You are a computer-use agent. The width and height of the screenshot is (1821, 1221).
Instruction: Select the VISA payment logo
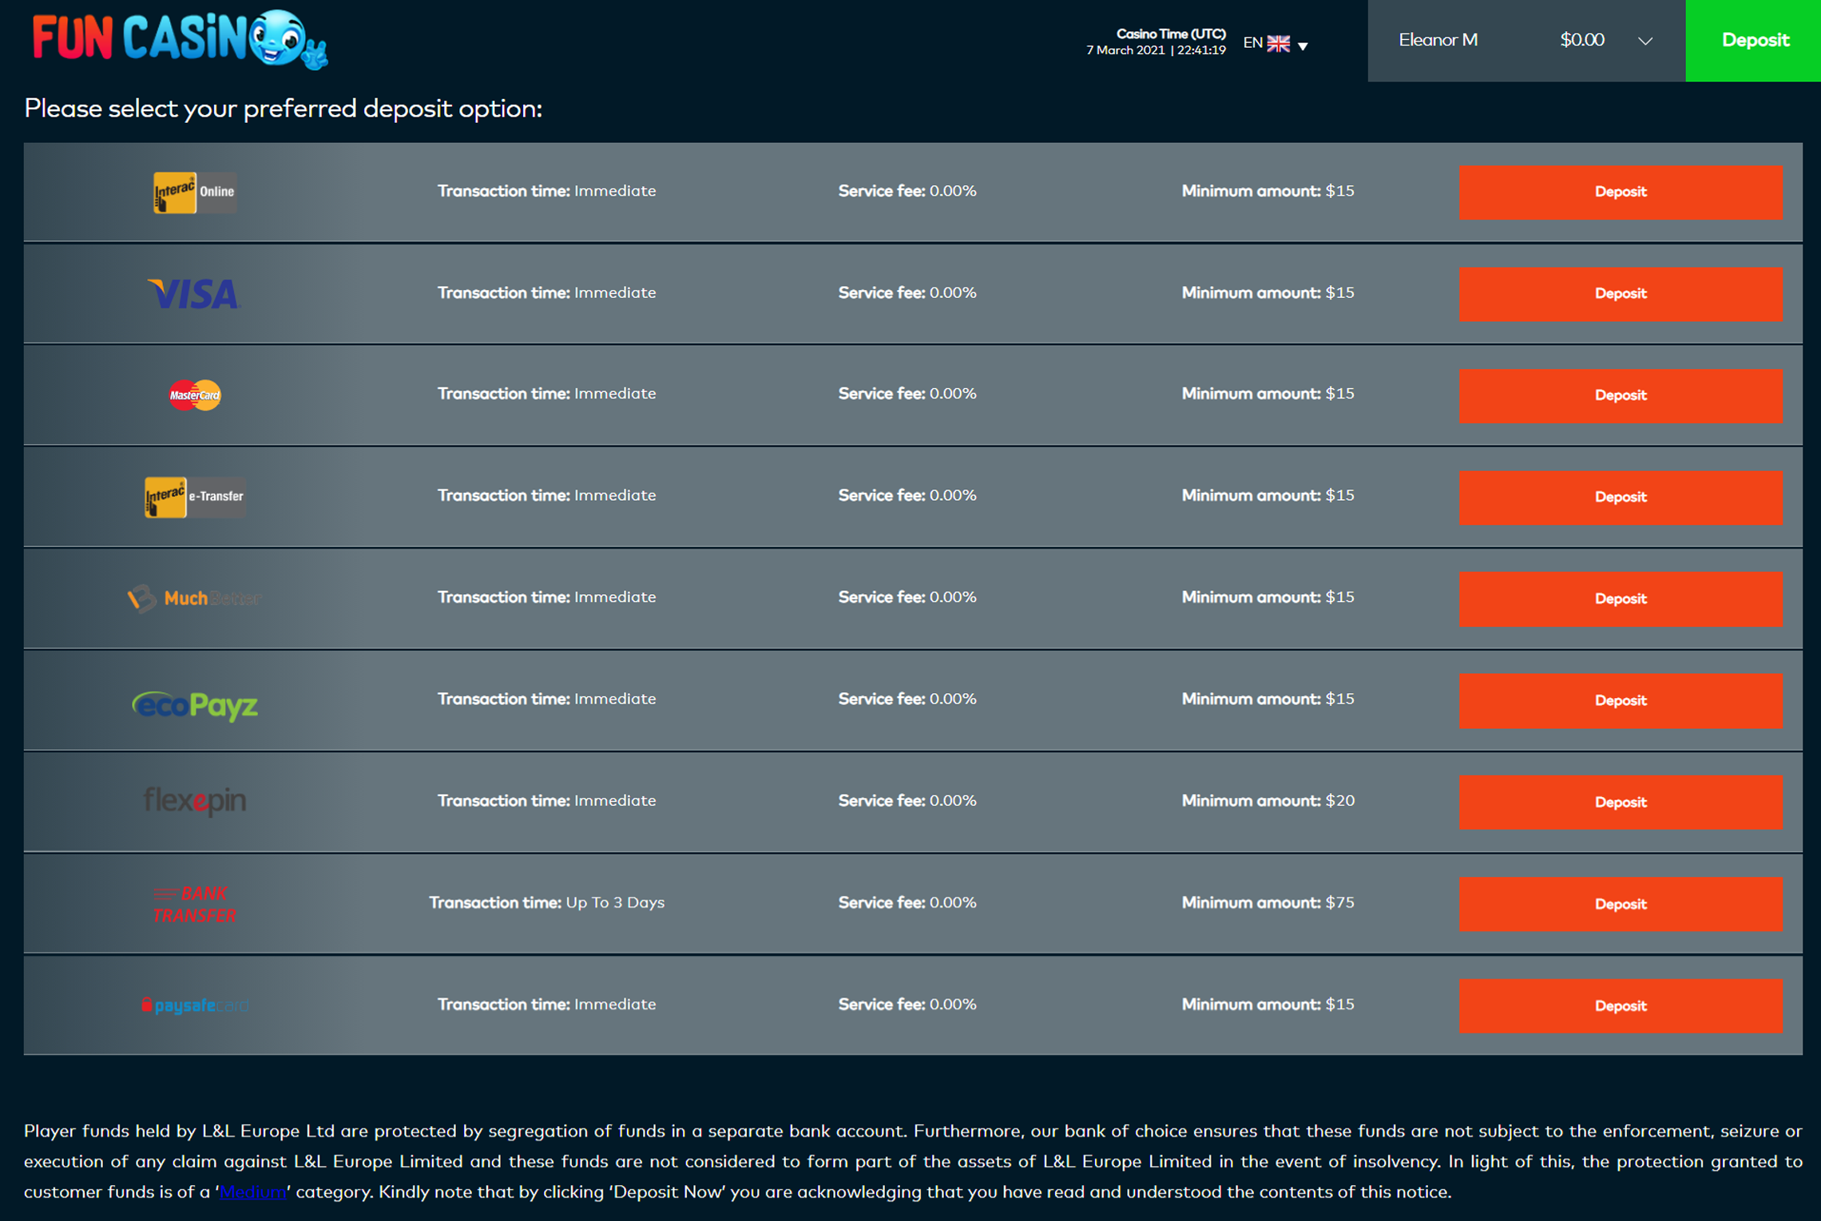click(194, 294)
